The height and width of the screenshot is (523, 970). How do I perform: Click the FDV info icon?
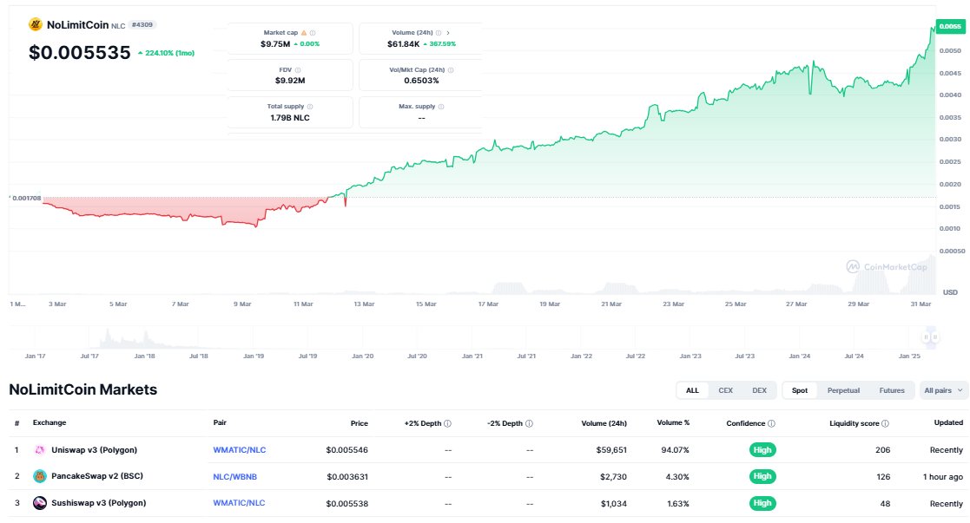coord(298,70)
